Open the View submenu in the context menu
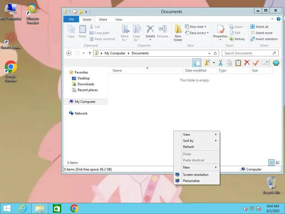The image size is (285, 214). [197, 135]
